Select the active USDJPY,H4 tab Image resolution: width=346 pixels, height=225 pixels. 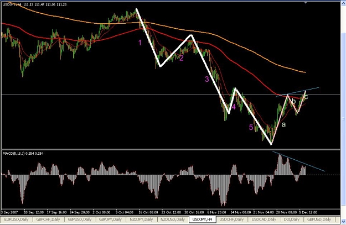(x=202, y=219)
